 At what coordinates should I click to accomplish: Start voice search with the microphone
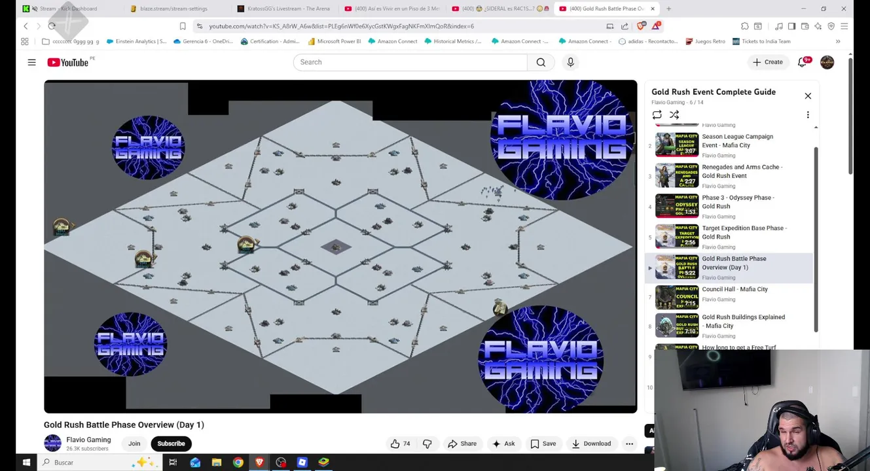click(570, 62)
